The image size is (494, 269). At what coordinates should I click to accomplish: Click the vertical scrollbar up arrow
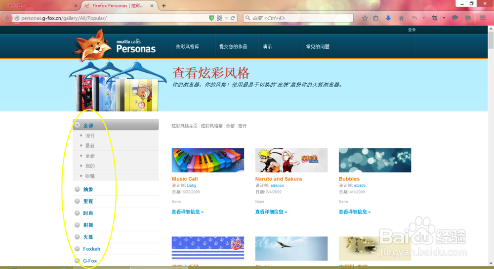(x=491, y=29)
